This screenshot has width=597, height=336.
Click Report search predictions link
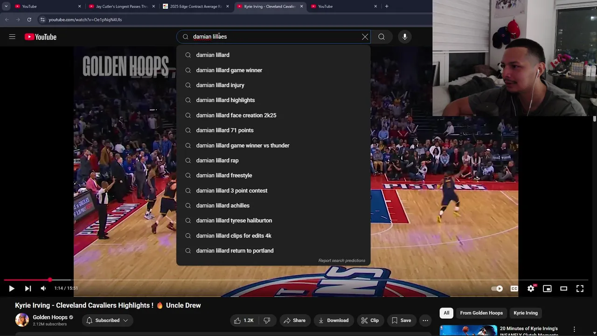[342, 261]
